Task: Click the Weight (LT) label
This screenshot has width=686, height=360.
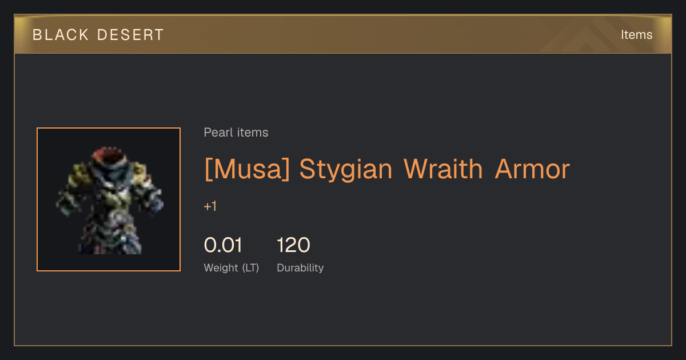Action: click(x=232, y=268)
